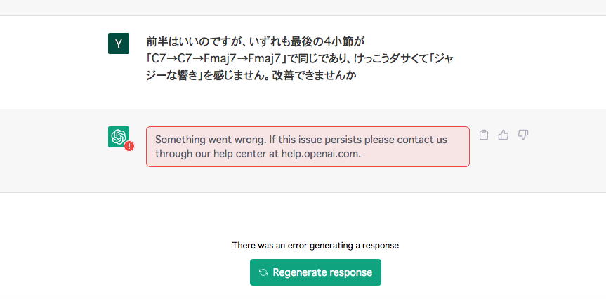This screenshot has width=606, height=299.
Task: Click the green "Y" user avatar
Action: pyautogui.click(x=118, y=44)
